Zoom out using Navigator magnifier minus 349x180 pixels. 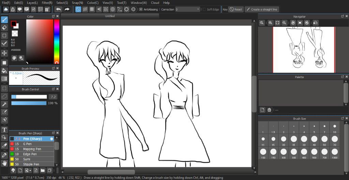[284, 23]
